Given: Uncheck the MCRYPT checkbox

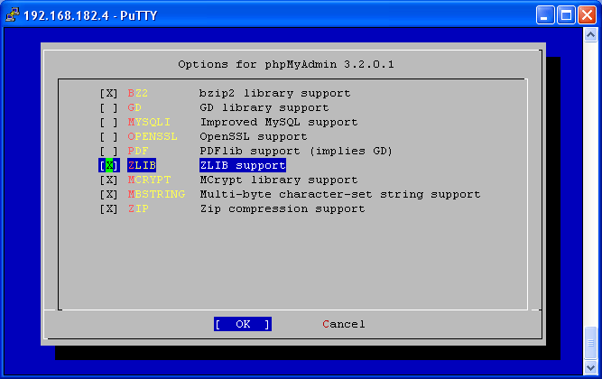Looking at the screenshot, I should [109, 180].
